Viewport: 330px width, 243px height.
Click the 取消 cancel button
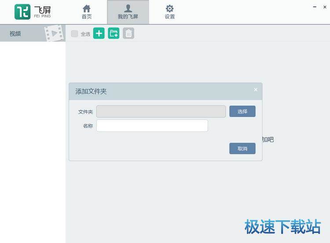[x=242, y=149]
